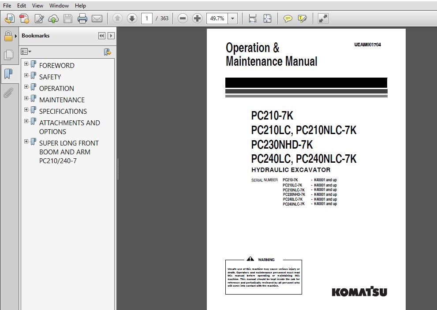
Task: Jump to FOREWORD bookmark
Action: coord(57,66)
